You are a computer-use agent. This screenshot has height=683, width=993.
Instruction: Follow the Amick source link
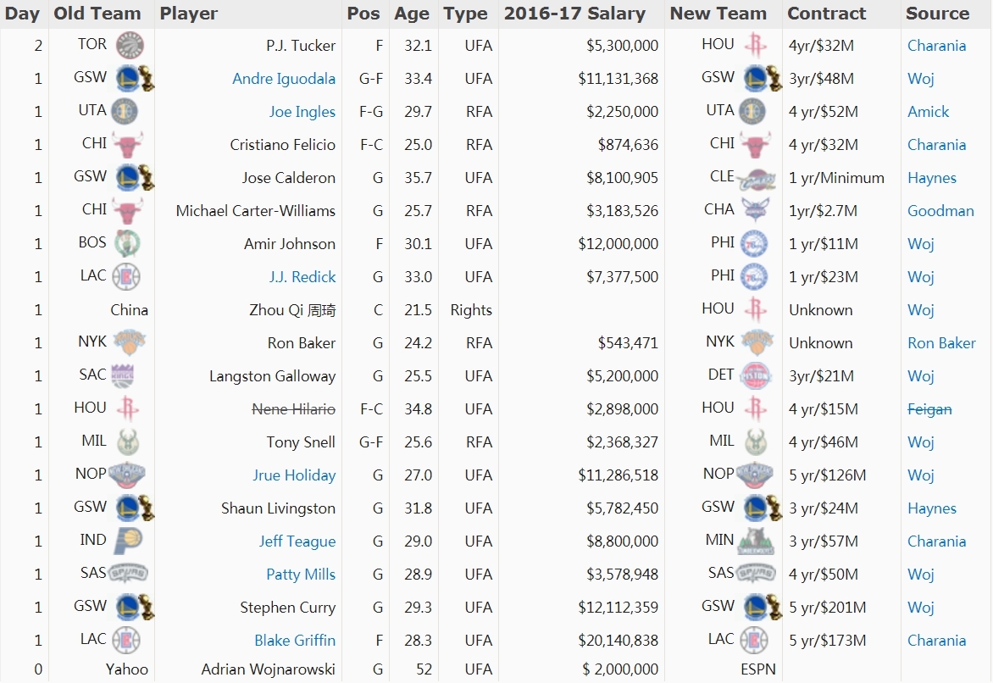pos(928,112)
